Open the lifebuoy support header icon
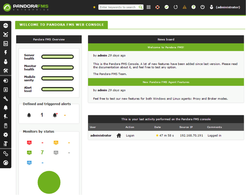Screen dimensions: 246x195 coord(157,7)
